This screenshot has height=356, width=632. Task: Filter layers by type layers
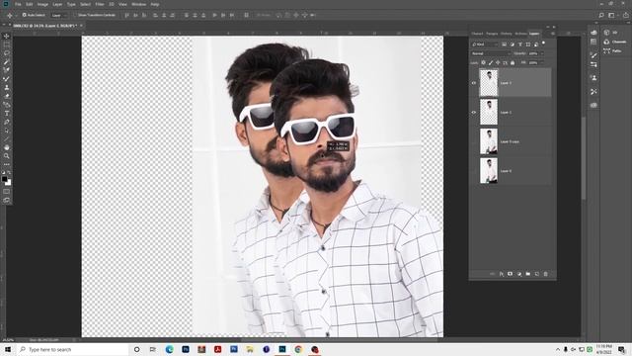(x=520, y=44)
